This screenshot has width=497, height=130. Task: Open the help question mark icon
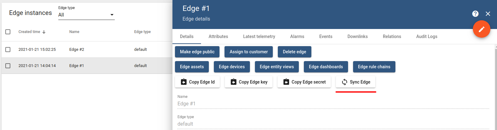coord(475,14)
